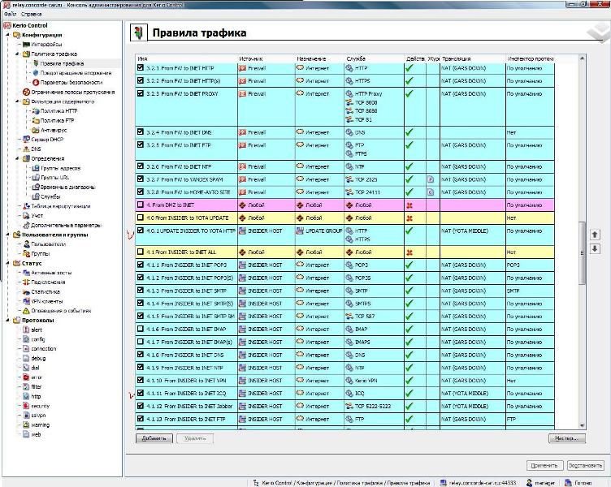Open the Интерфейсы tree item icon
The height and width of the screenshot is (487, 611).
click(x=26, y=45)
